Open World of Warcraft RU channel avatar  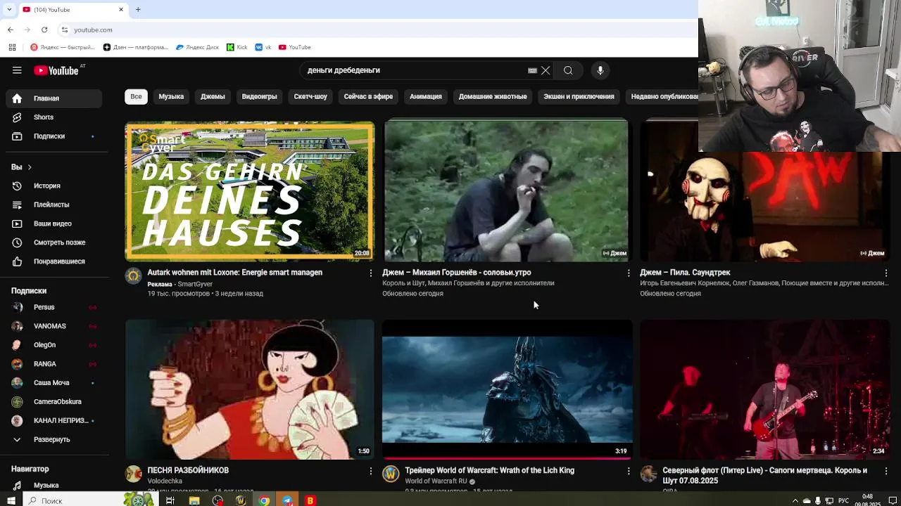391,474
